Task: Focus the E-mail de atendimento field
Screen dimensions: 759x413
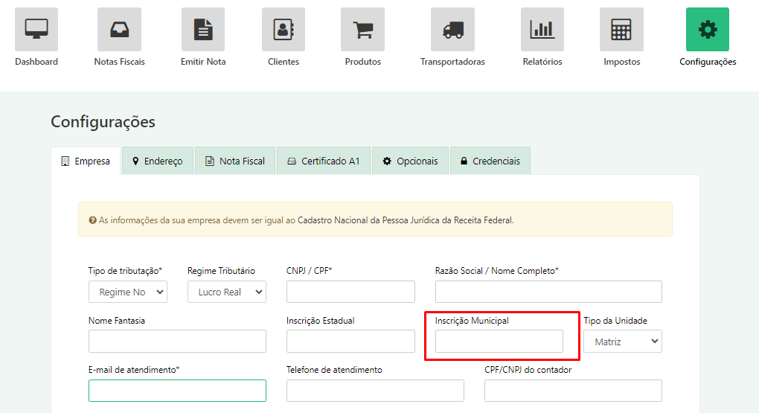Action: (177, 391)
